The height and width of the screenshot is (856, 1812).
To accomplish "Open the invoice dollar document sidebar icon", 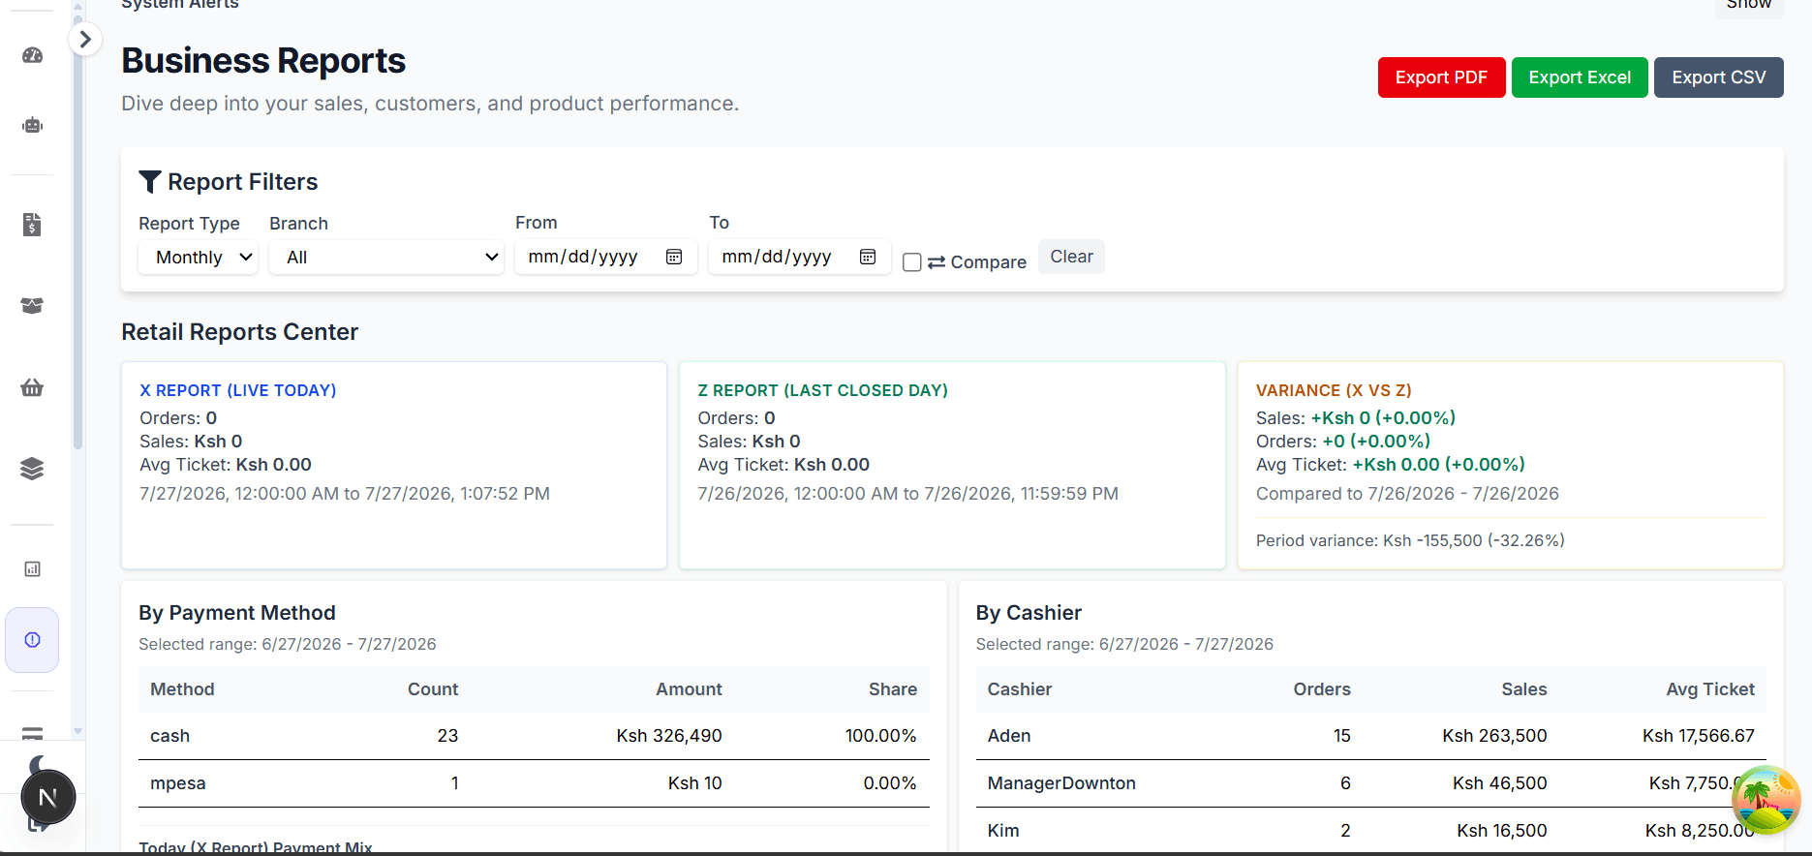I will 32,225.
